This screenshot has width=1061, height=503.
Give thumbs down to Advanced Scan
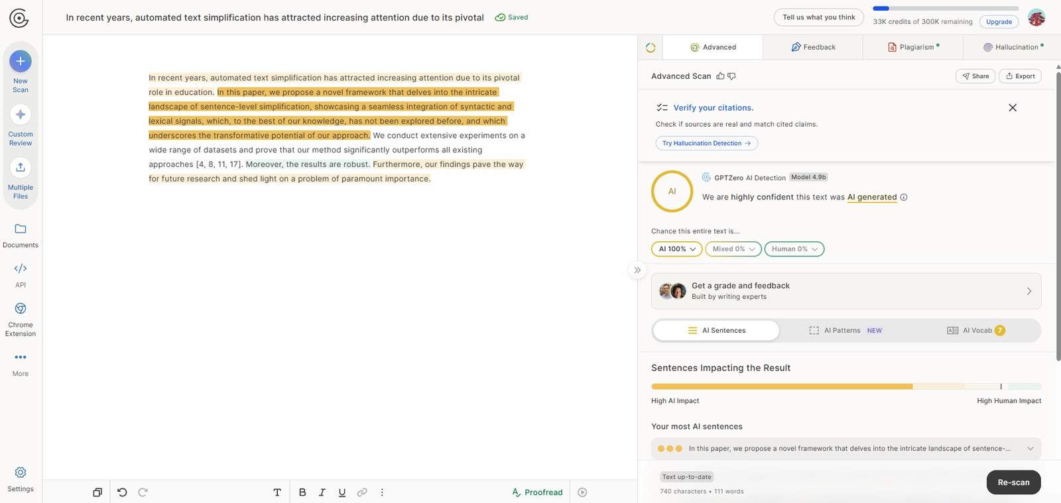(731, 76)
